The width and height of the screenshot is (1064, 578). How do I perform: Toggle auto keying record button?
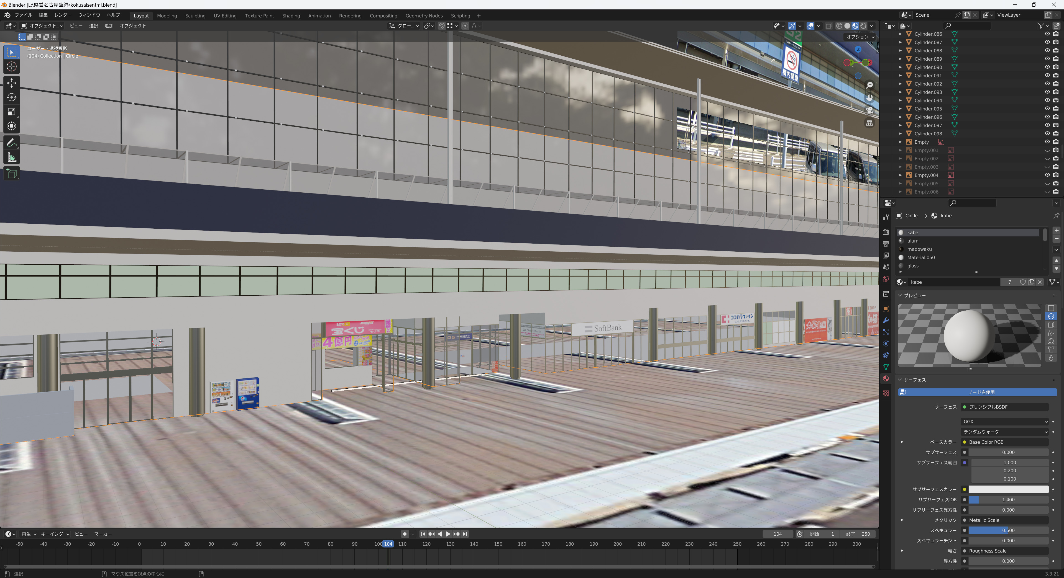(404, 534)
